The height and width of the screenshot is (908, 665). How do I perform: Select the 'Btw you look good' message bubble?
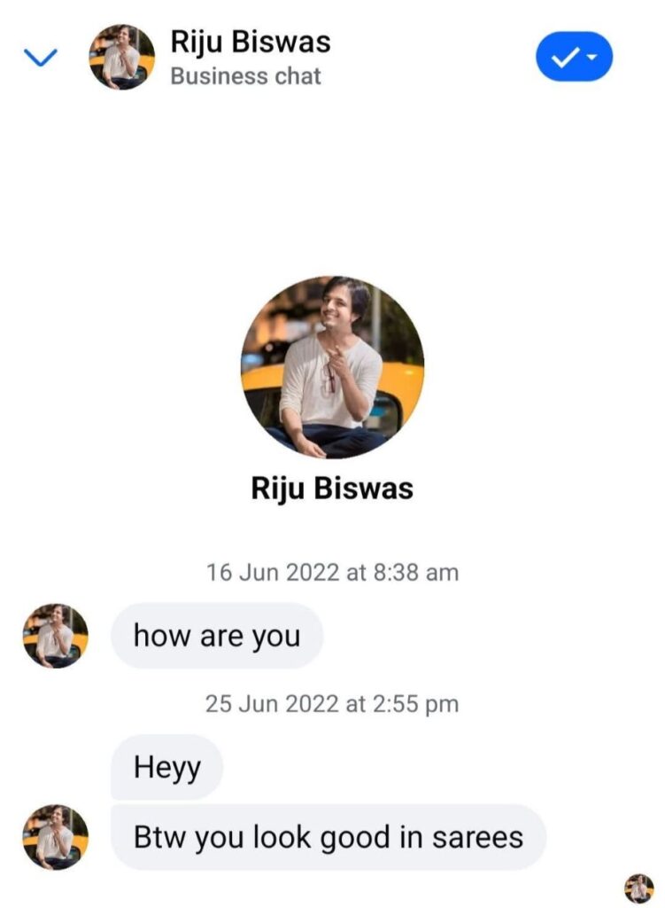coord(328,837)
